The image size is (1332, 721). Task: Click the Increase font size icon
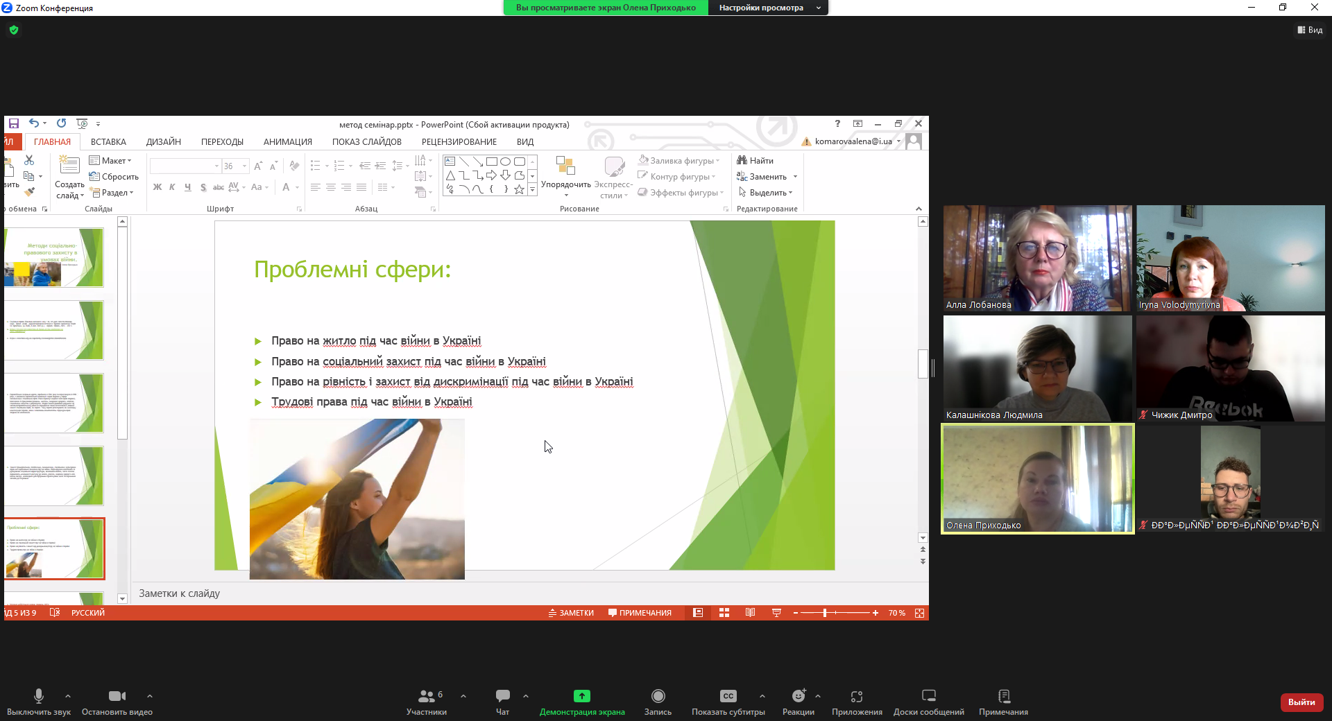(x=258, y=166)
